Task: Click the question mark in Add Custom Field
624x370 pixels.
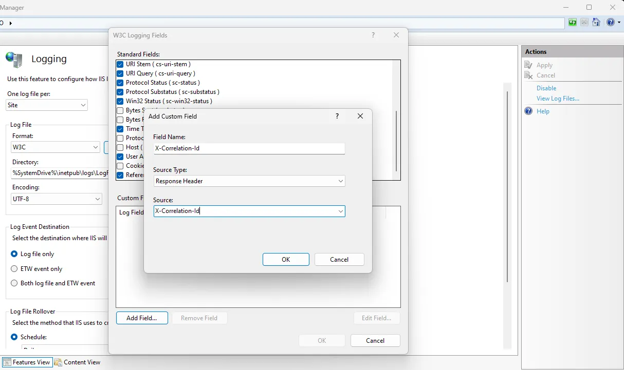Action: pos(337,116)
